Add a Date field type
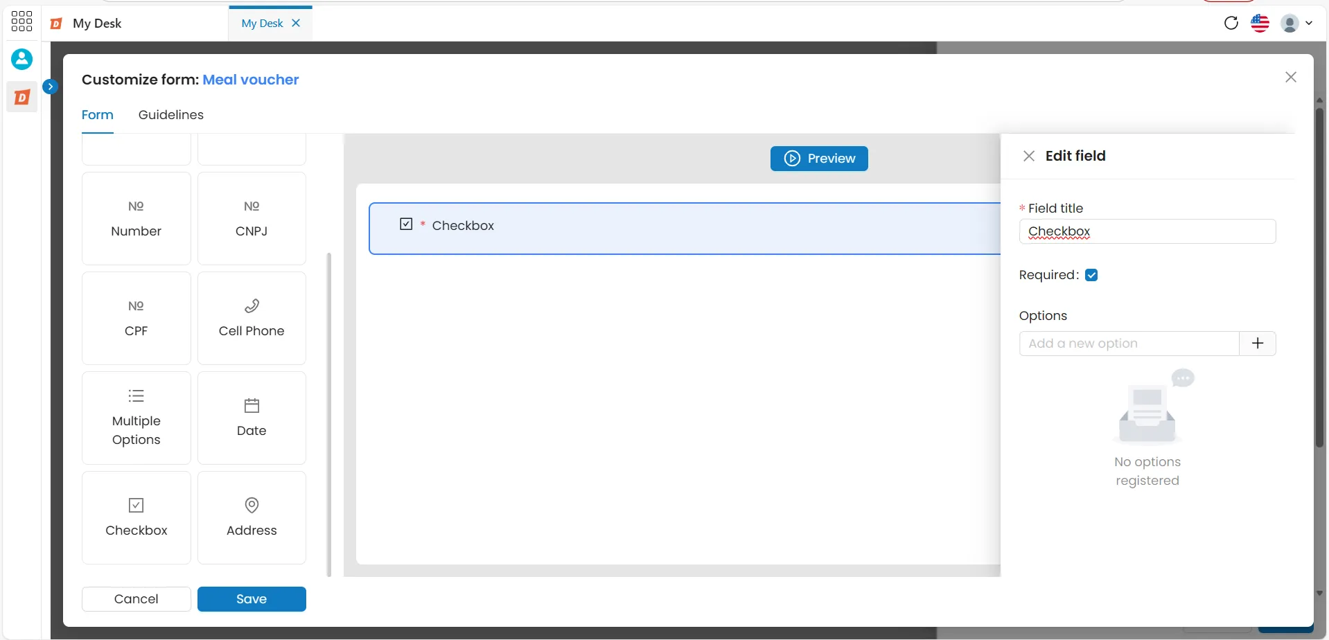Image resolution: width=1329 pixels, height=640 pixels. [x=252, y=418]
